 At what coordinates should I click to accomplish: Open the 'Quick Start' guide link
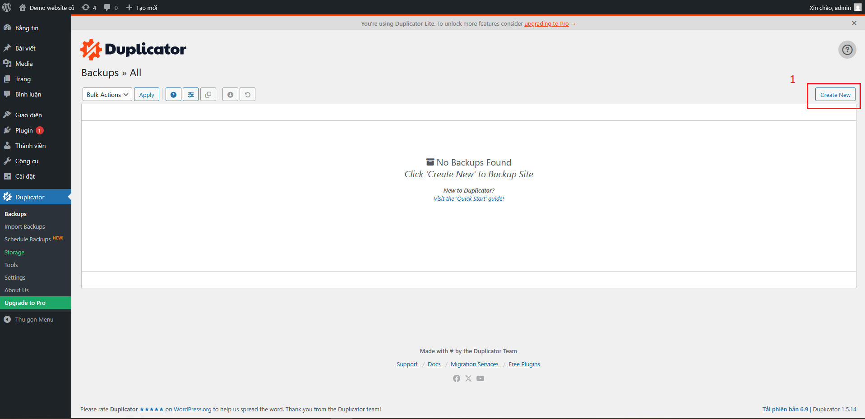coord(469,198)
